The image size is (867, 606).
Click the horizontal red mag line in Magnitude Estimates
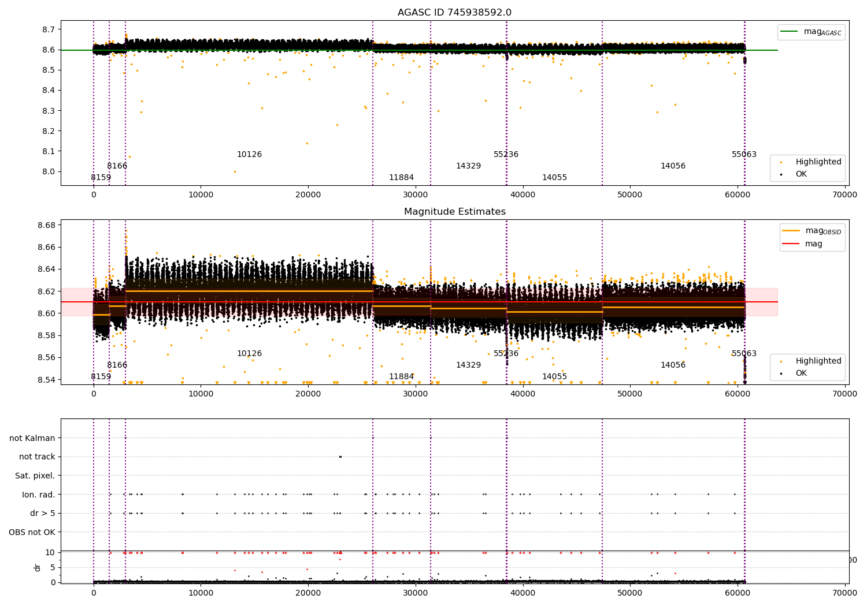click(x=419, y=302)
